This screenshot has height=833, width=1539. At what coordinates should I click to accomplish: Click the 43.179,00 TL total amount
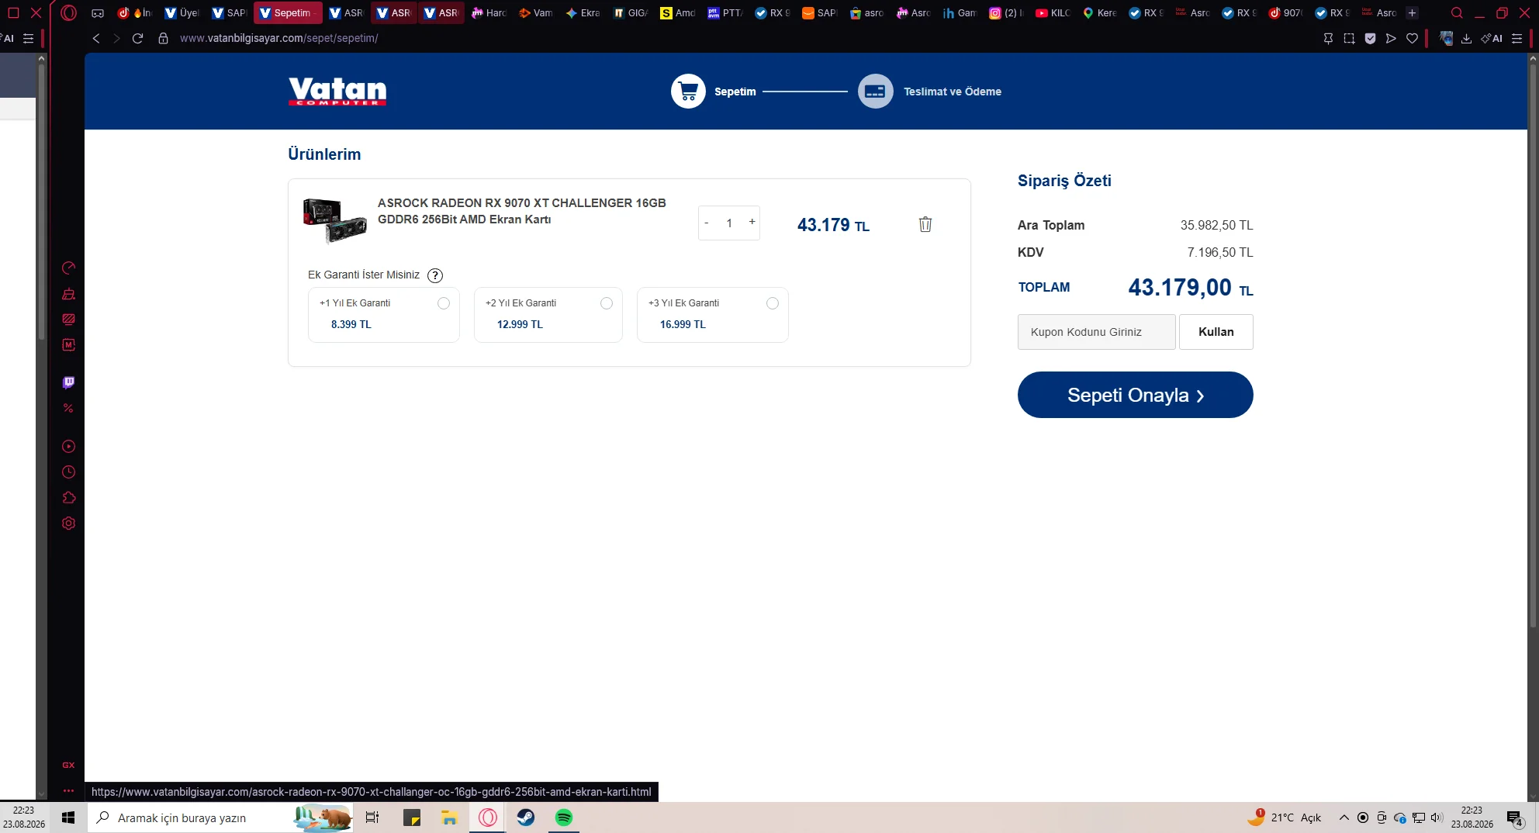(1190, 288)
